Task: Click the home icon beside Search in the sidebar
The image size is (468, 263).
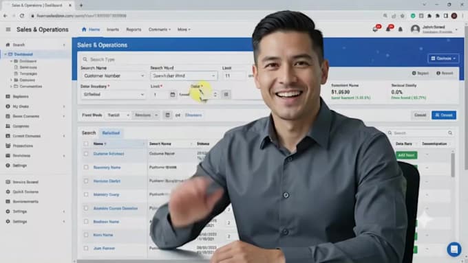Action: coord(8,45)
